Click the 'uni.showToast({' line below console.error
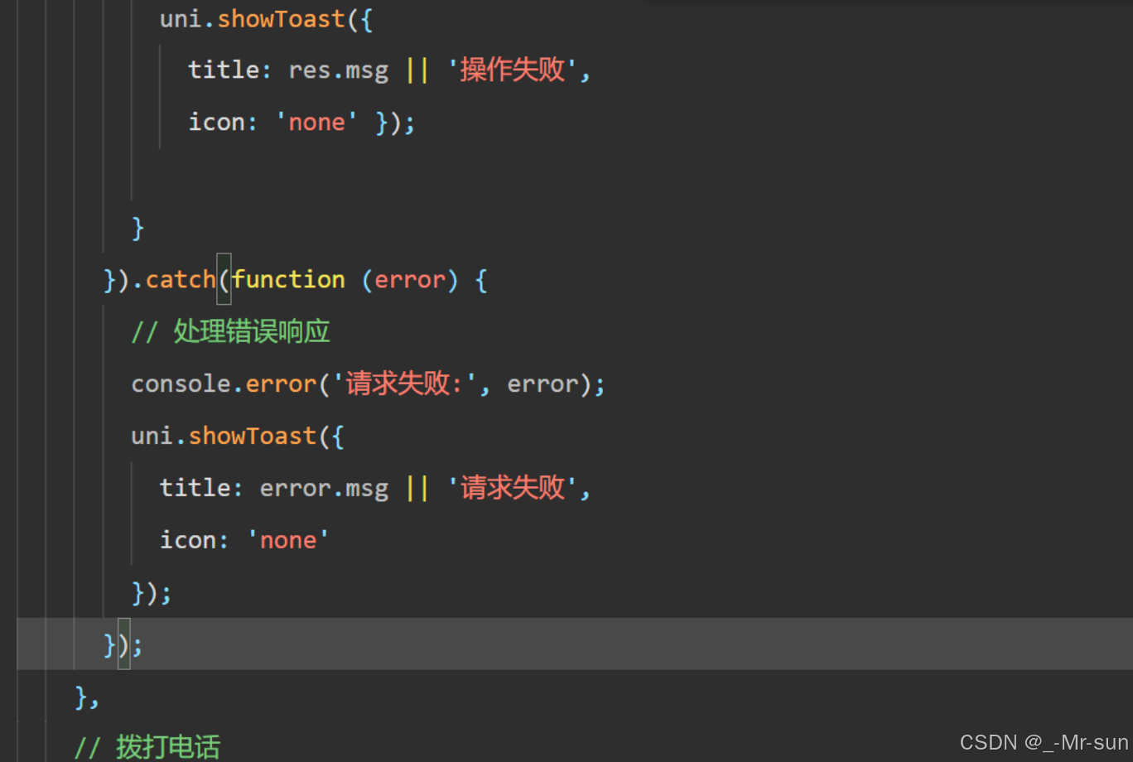Image resolution: width=1133 pixels, height=762 pixels. point(238,436)
